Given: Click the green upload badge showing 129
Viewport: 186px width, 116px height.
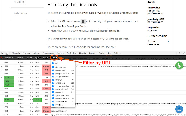Looking at the screenshot, I should tap(179, 65).
